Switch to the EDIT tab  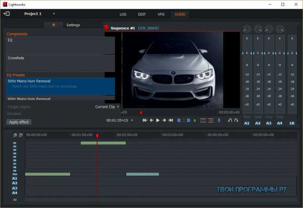[x=142, y=14]
